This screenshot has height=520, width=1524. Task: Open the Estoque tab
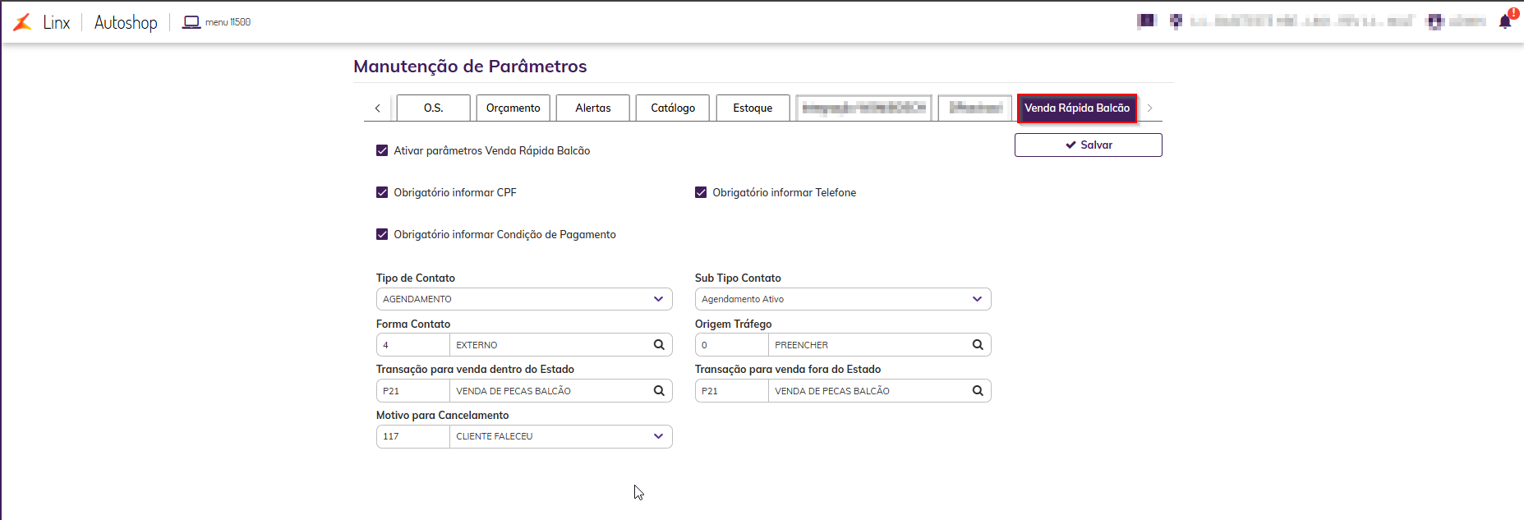click(753, 108)
